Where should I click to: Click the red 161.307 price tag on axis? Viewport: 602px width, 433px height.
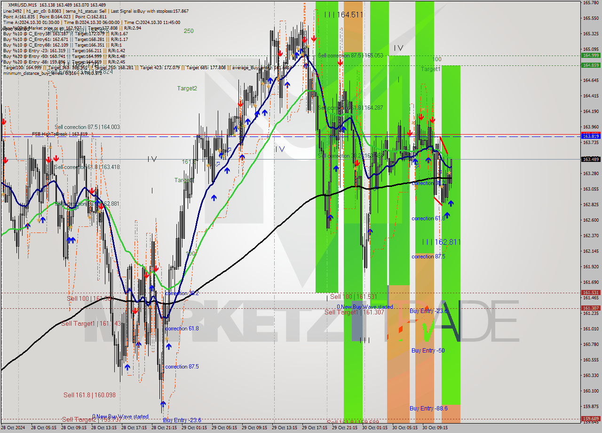[591, 308]
